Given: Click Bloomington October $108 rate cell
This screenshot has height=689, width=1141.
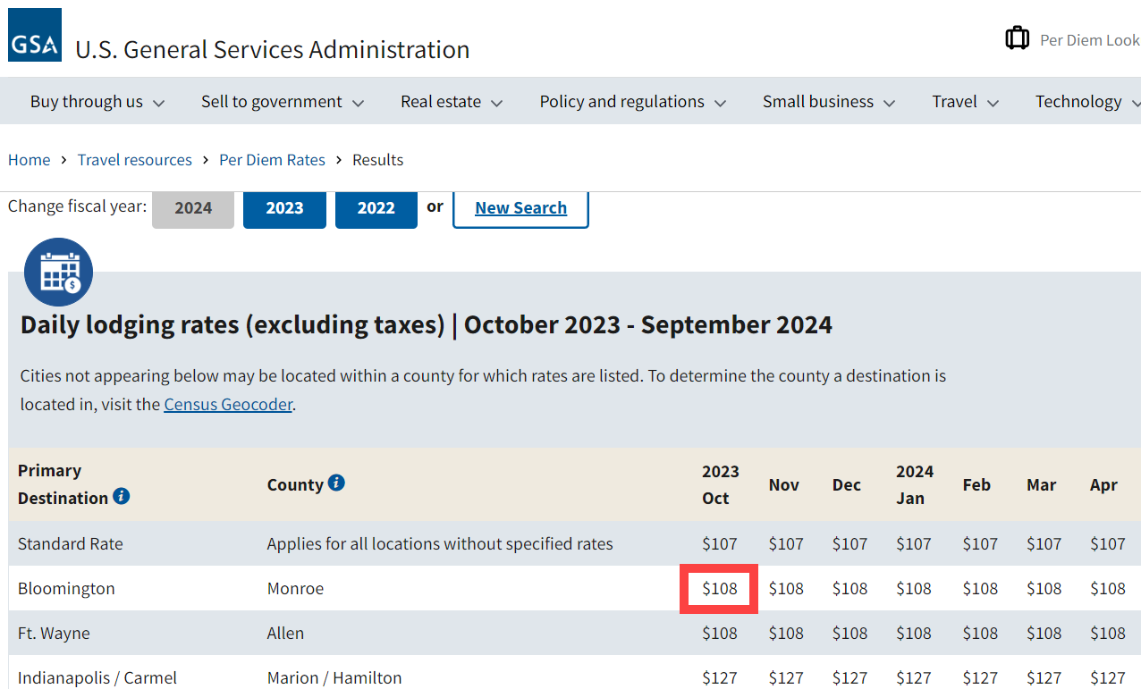Looking at the screenshot, I should coord(720,589).
